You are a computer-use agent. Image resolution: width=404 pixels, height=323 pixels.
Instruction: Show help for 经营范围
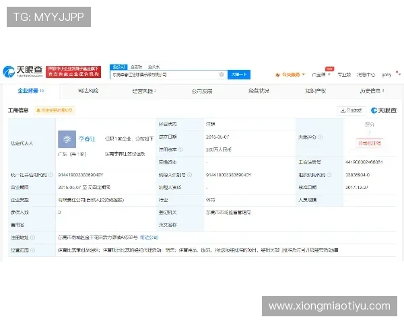point(33,250)
